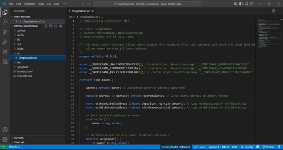Open the Run menu
283x150 pixels.
56,4
